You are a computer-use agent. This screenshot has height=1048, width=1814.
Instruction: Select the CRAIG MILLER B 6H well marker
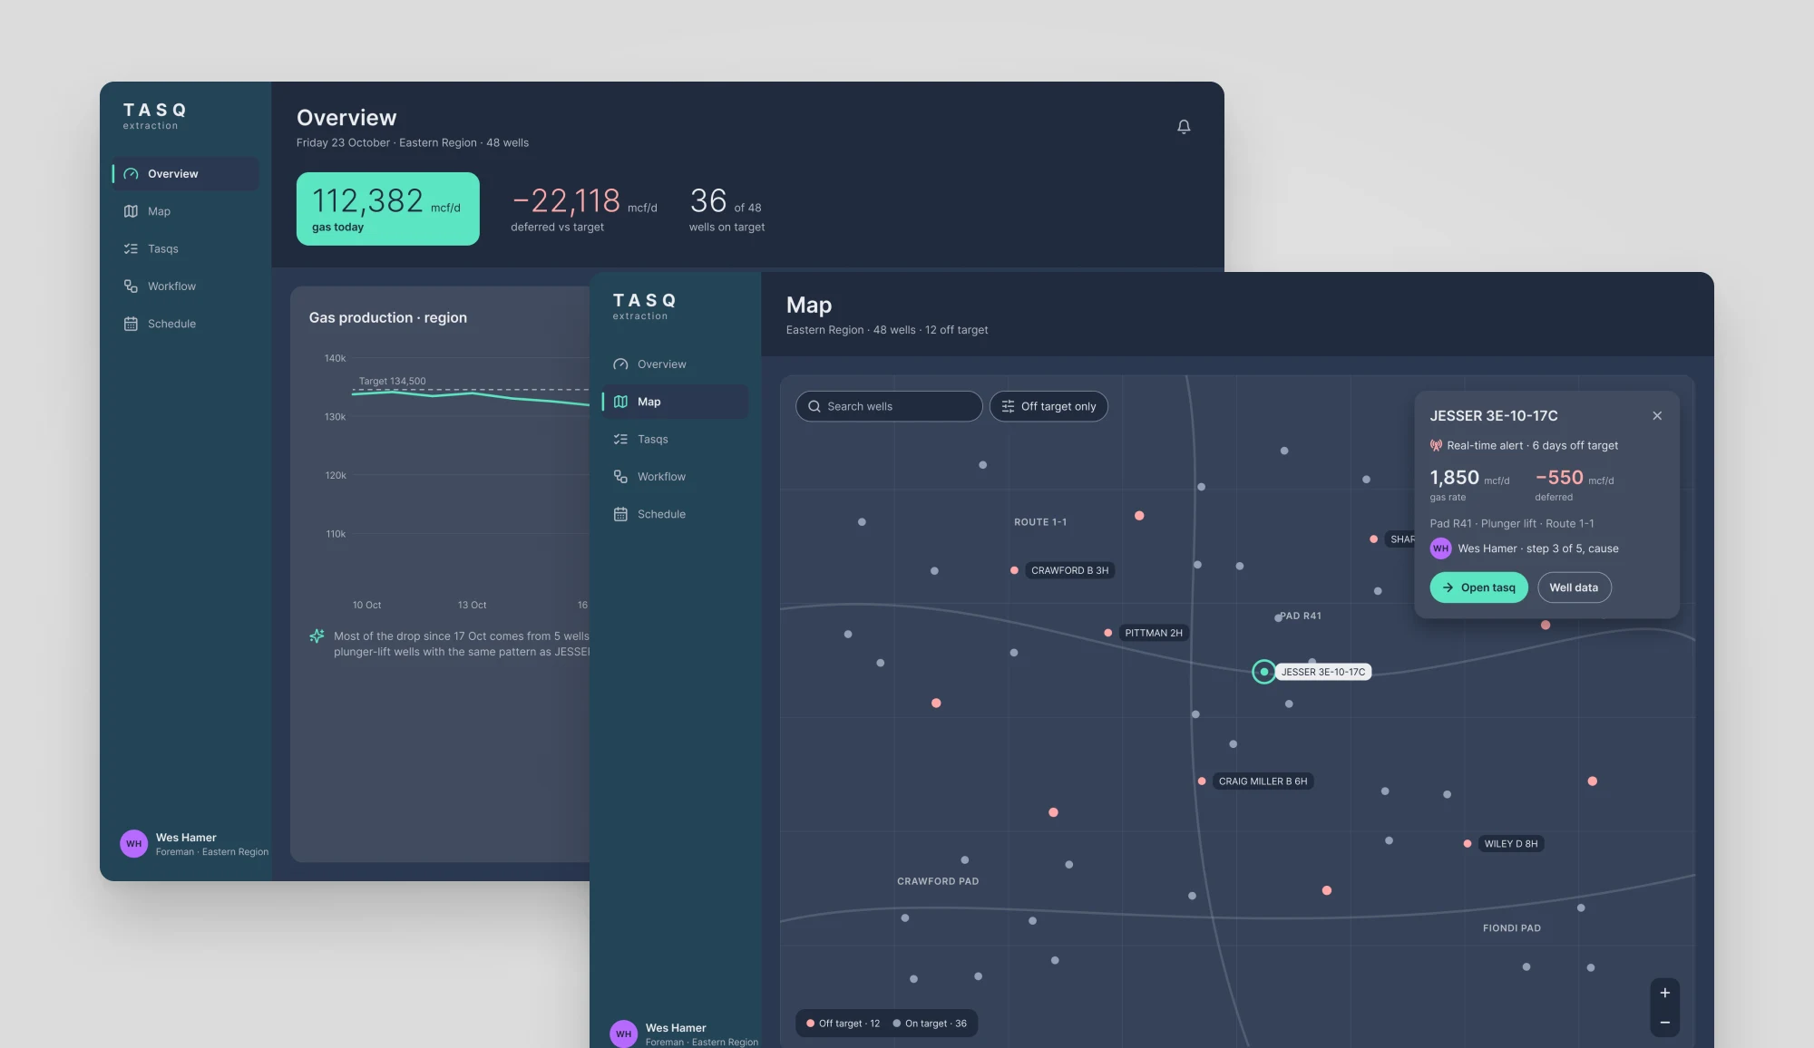coord(1202,781)
